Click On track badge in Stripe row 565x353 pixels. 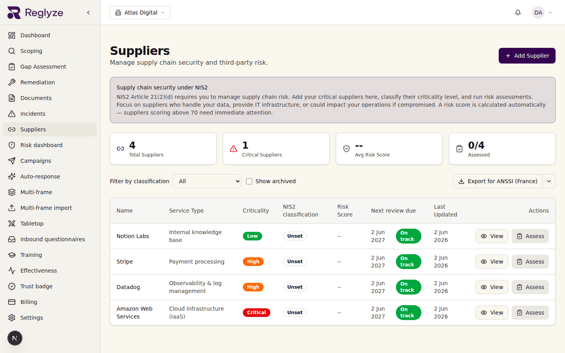[408, 262]
